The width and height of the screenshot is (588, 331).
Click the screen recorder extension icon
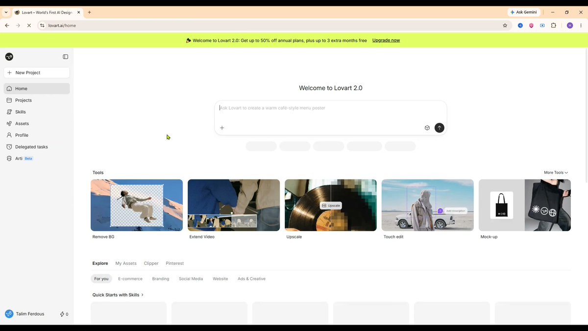pos(542,25)
